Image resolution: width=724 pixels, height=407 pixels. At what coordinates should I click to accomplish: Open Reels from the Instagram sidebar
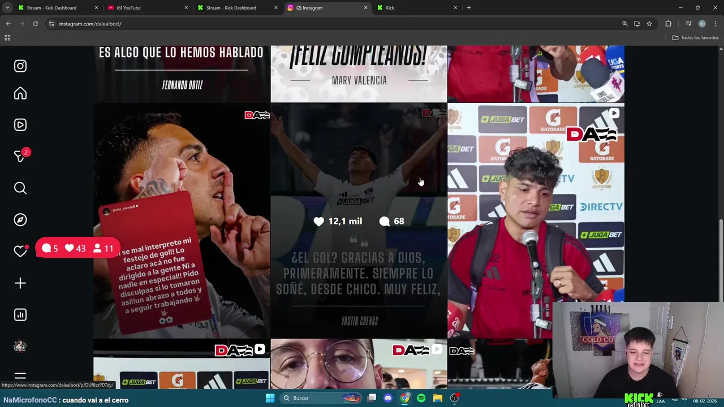click(20, 125)
